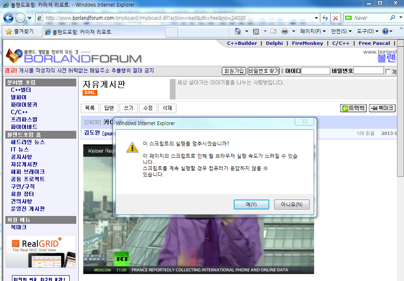Open the C++빌더 forum link

(21, 90)
